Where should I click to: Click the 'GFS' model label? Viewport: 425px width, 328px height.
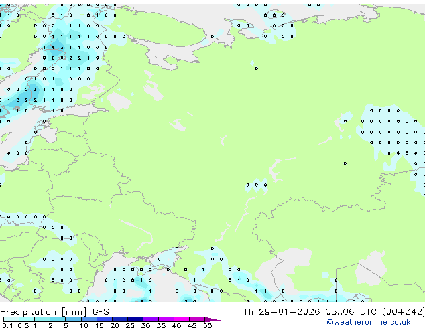pos(101,312)
